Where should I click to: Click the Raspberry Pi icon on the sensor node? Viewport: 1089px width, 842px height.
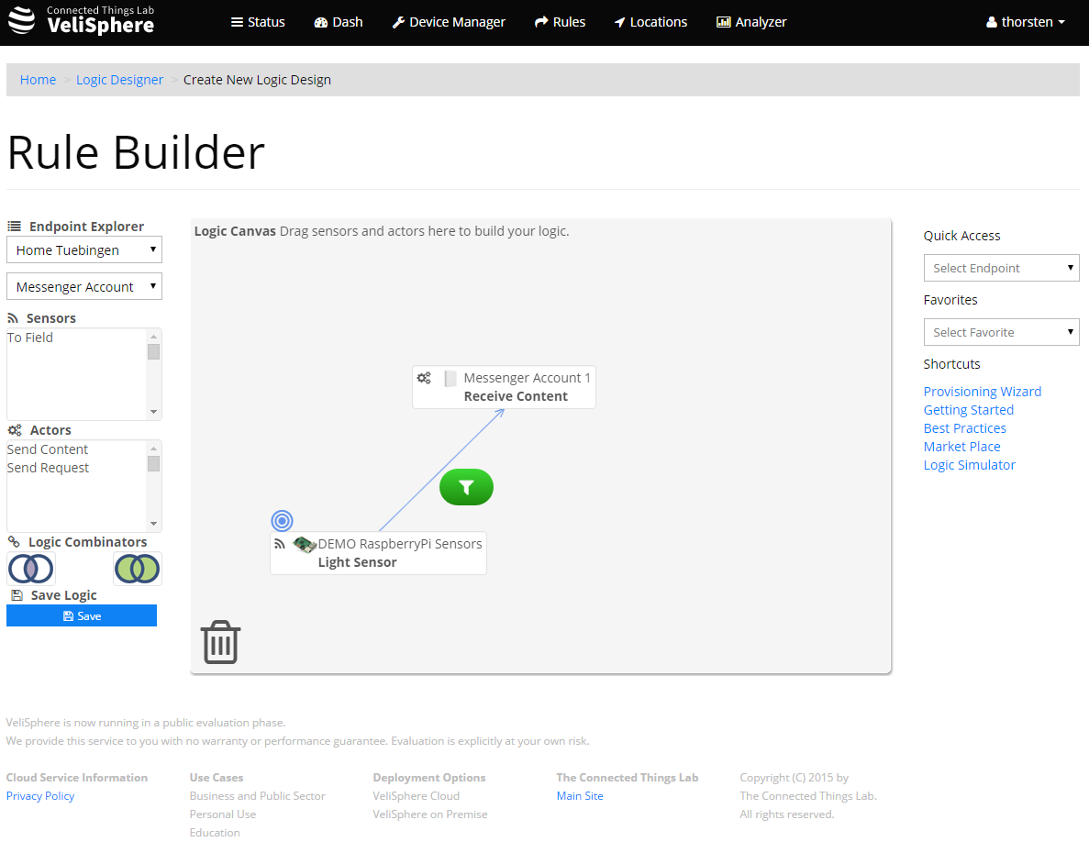[x=304, y=543]
